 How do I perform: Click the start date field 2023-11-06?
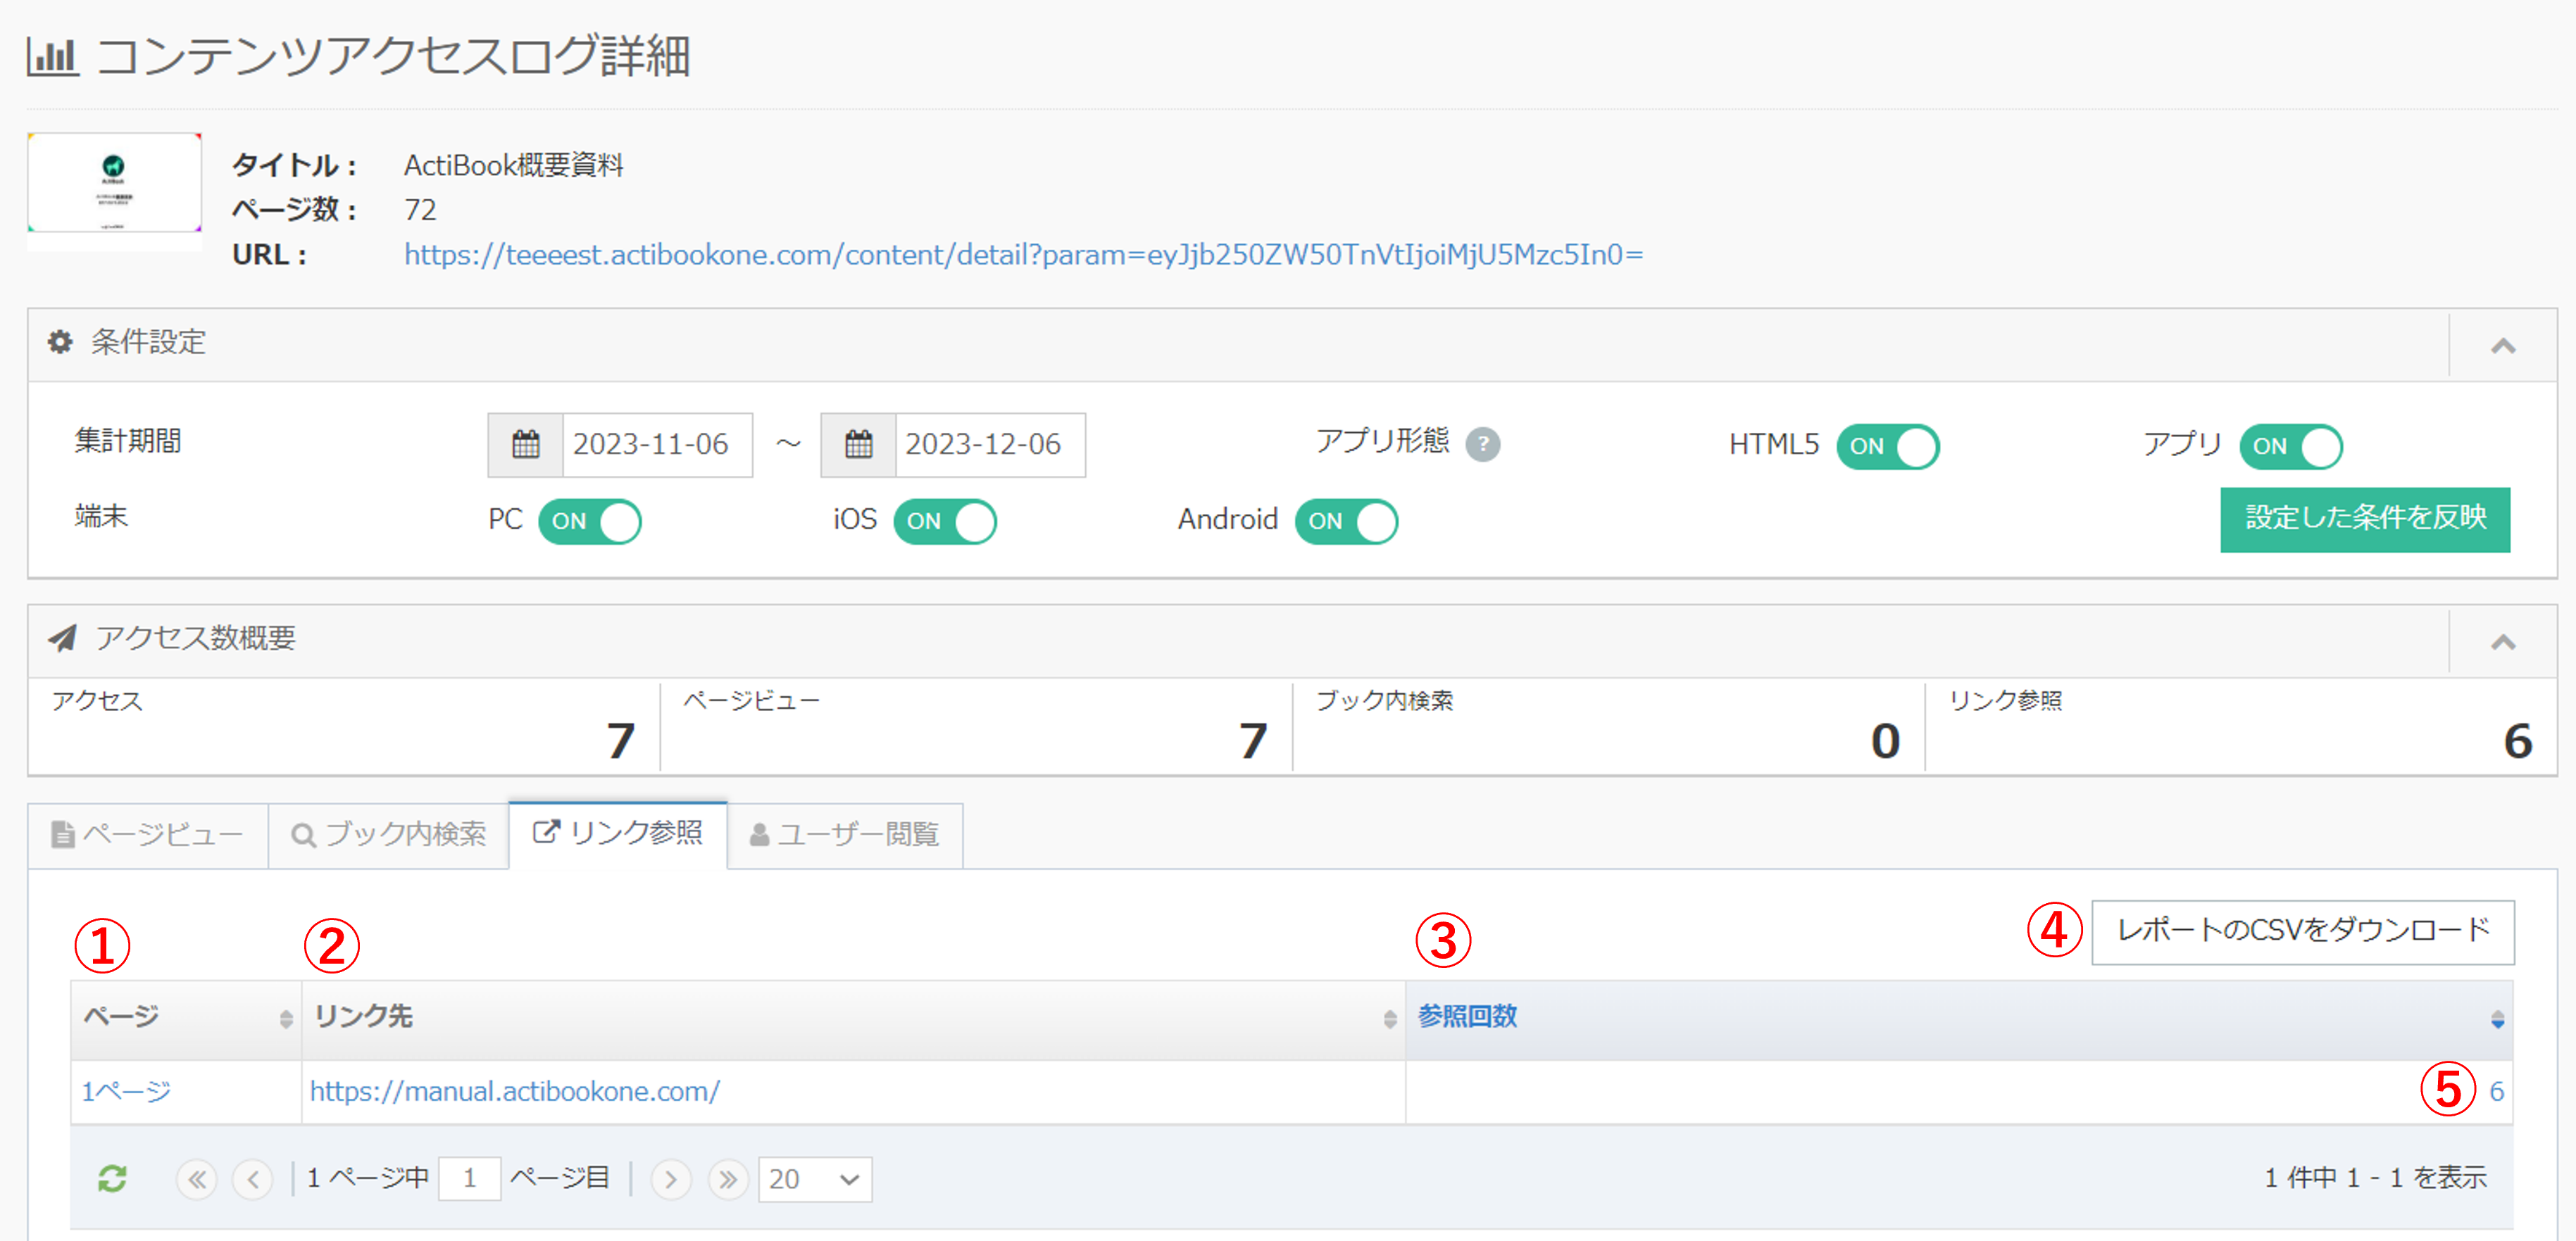point(657,445)
